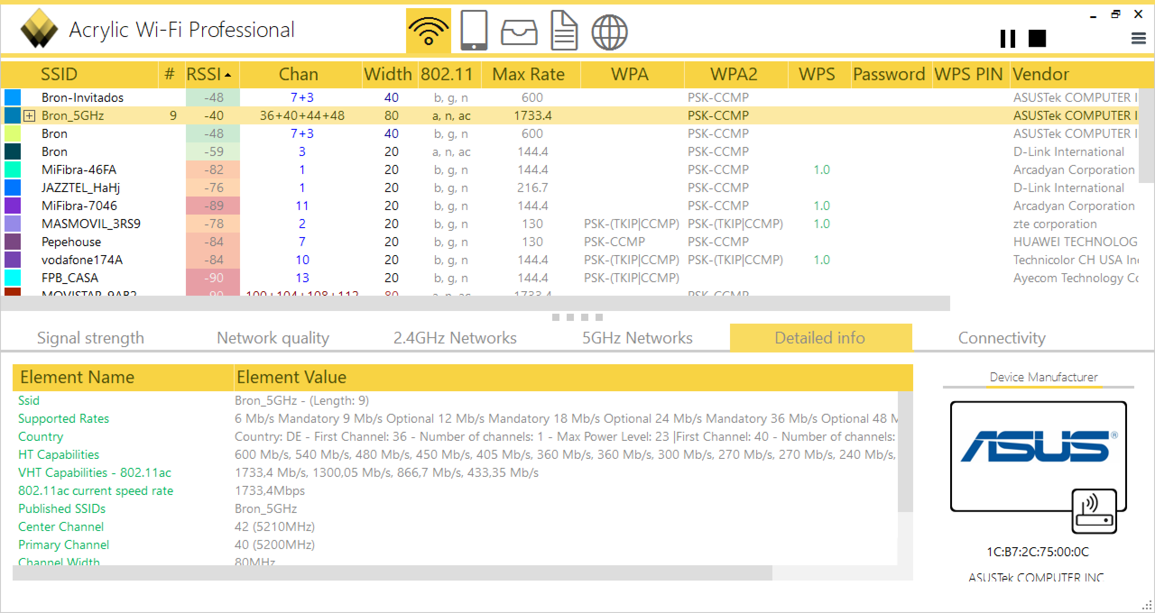Viewport: 1155px width, 613px height.
Task: Open the stations devices view icon
Action: tap(474, 31)
